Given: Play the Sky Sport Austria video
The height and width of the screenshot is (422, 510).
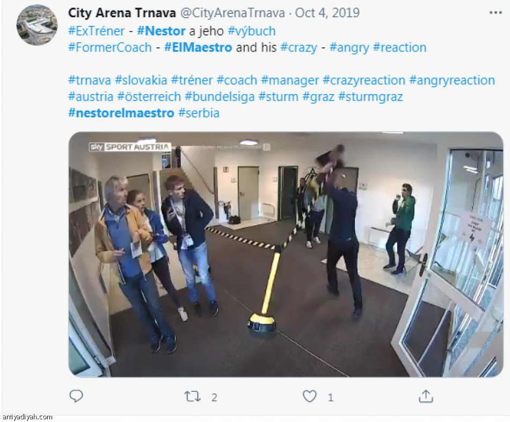Looking at the screenshot, I should point(286,254).
